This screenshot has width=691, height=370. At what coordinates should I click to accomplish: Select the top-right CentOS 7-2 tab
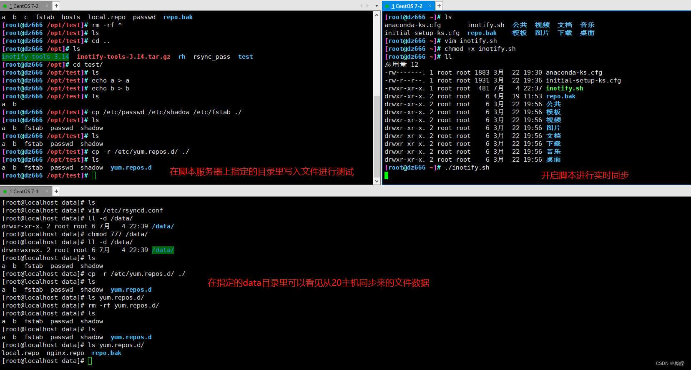(x=407, y=6)
